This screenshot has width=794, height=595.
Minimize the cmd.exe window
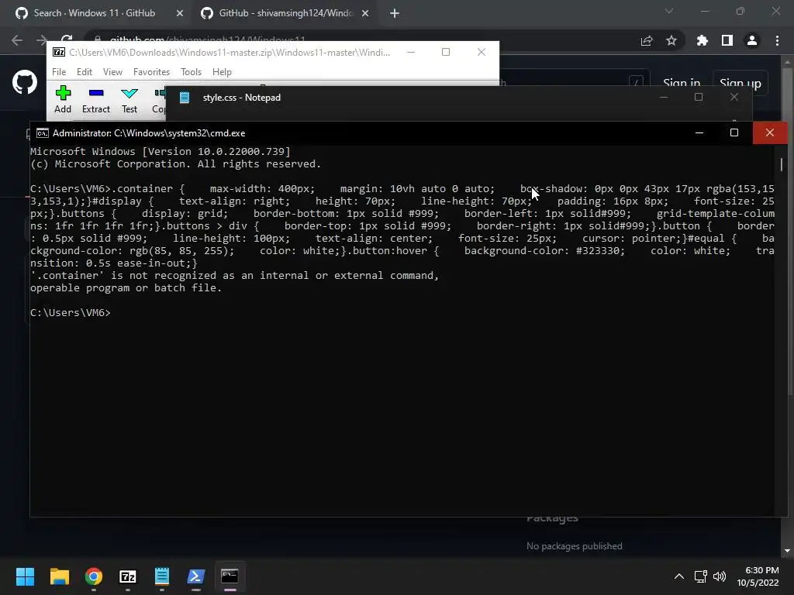699,132
